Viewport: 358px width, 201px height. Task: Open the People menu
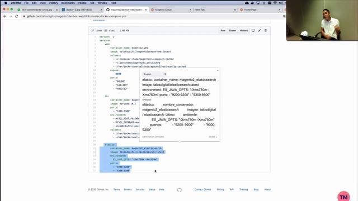pos(82,3)
